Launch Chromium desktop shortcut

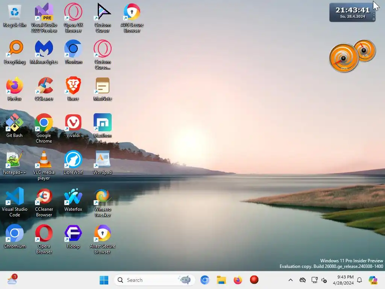point(15,237)
